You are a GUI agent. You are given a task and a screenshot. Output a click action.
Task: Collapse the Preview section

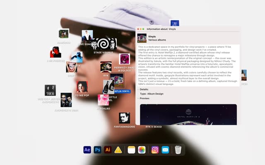[x=138, y=98]
